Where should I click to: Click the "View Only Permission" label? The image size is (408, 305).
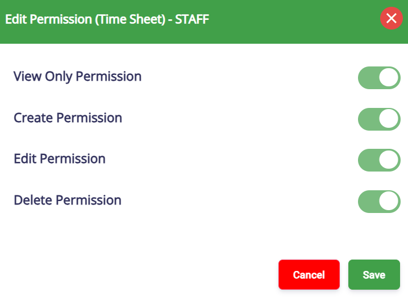77,76
